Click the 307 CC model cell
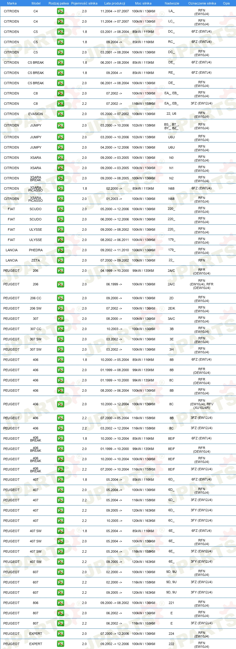Image resolution: width=236 pixels, height=649 pixels. [x=36, y=329]
